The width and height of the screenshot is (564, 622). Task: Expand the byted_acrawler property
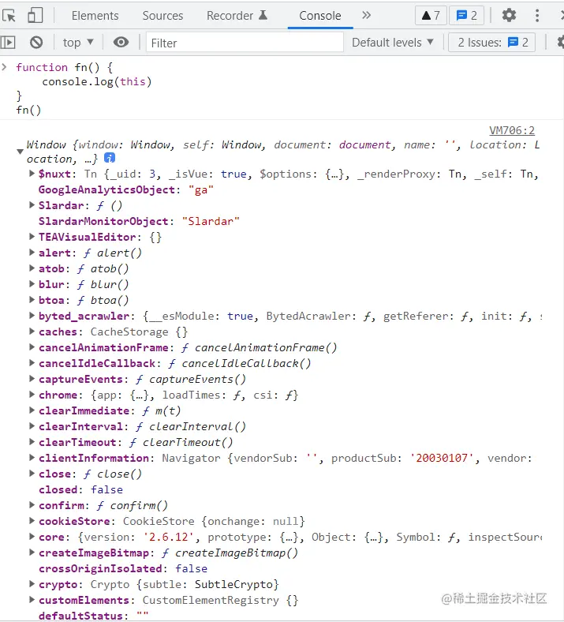click(32, 316)
